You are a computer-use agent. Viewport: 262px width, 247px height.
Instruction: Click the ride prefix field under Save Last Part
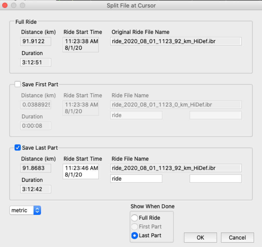(136, 178)
